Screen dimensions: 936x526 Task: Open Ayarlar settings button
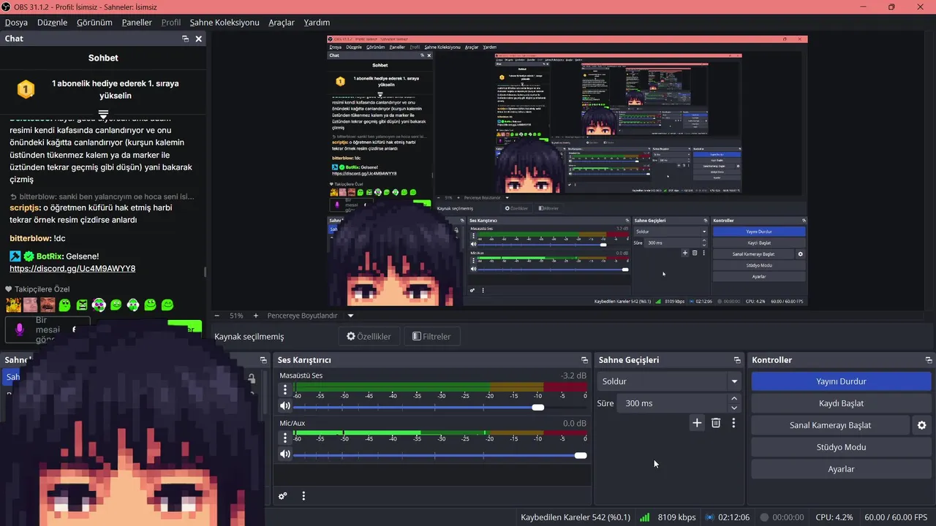tap(841, 469)
